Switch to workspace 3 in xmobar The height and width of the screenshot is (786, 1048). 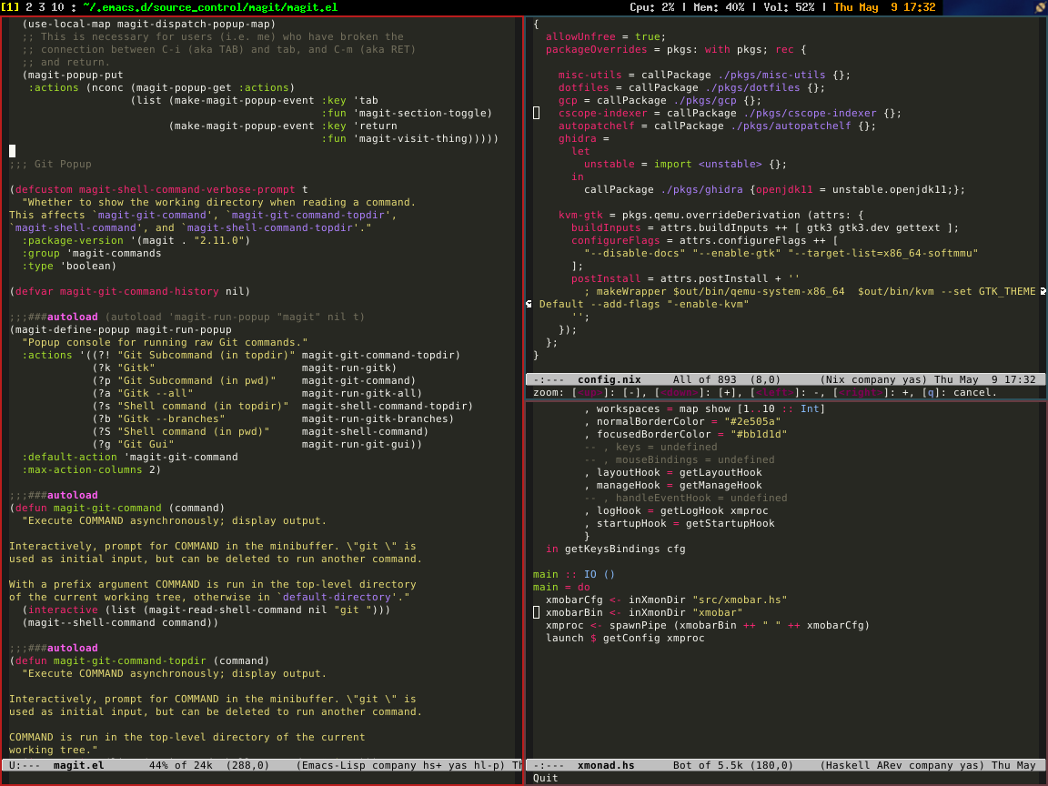[x=42, y=7]
